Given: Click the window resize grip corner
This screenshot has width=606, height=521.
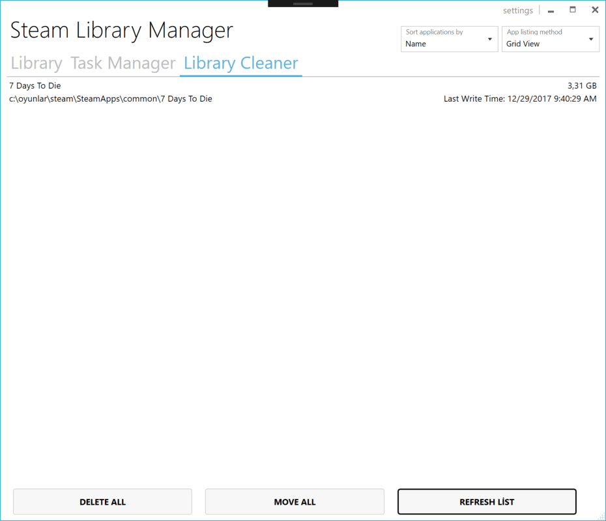Looking at the screenshot, I should (x=601, y=516).
